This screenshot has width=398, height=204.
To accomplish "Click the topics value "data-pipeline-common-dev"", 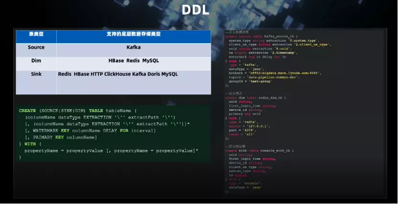I will [273, 77].
